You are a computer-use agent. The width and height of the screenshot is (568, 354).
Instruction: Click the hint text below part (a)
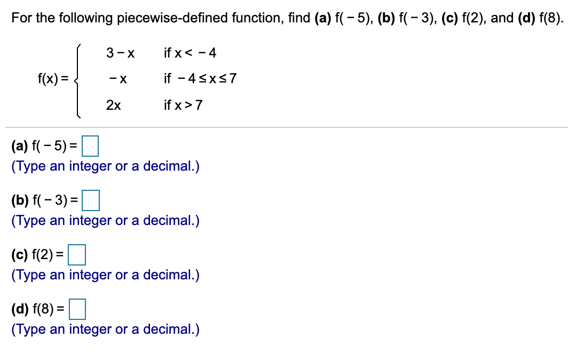coord(104,166)
